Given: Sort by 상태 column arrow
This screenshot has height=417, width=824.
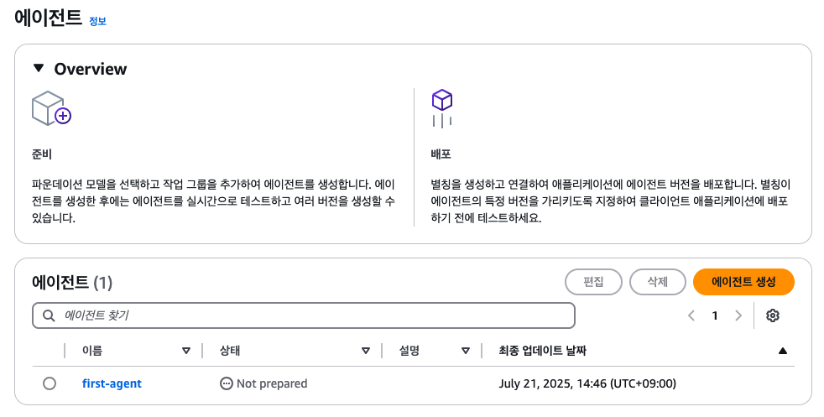Looking at the screenshot, I should pyautogui.click(x=366, y=351).
